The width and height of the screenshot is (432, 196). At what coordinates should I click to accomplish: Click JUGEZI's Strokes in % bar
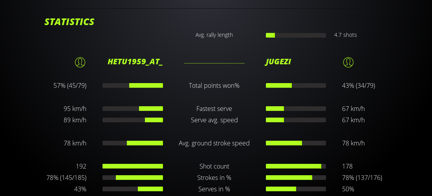(x=296, y=178)
